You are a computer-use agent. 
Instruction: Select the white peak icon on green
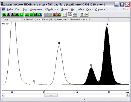tap(21, 14)
